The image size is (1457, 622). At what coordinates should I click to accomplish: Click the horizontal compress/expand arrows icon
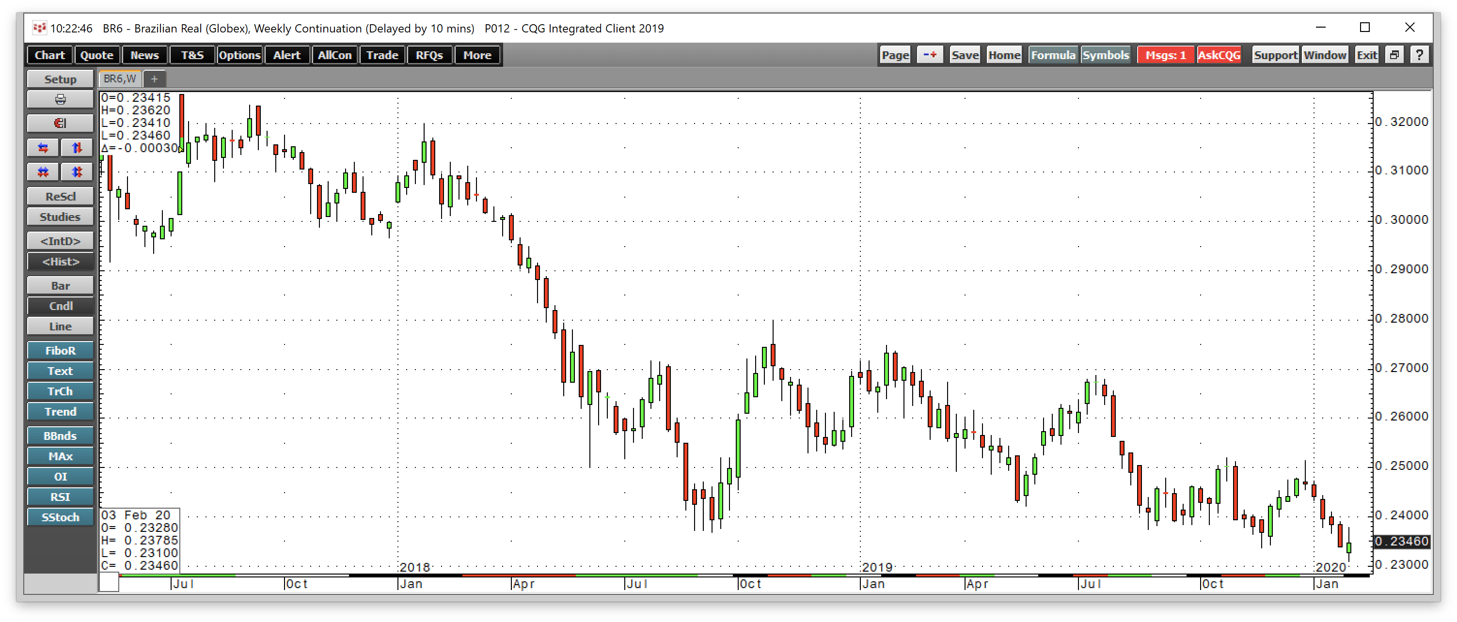pos(43,172)
